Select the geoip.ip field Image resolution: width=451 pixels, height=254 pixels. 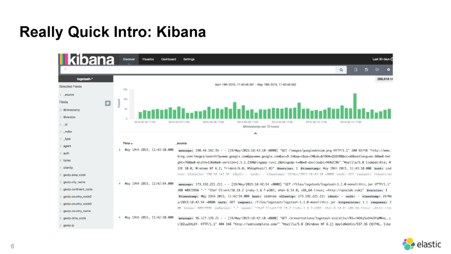click(68, 225)
